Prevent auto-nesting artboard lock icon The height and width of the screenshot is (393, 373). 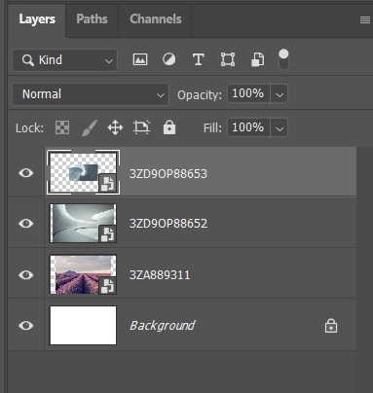tap(142, 127)
